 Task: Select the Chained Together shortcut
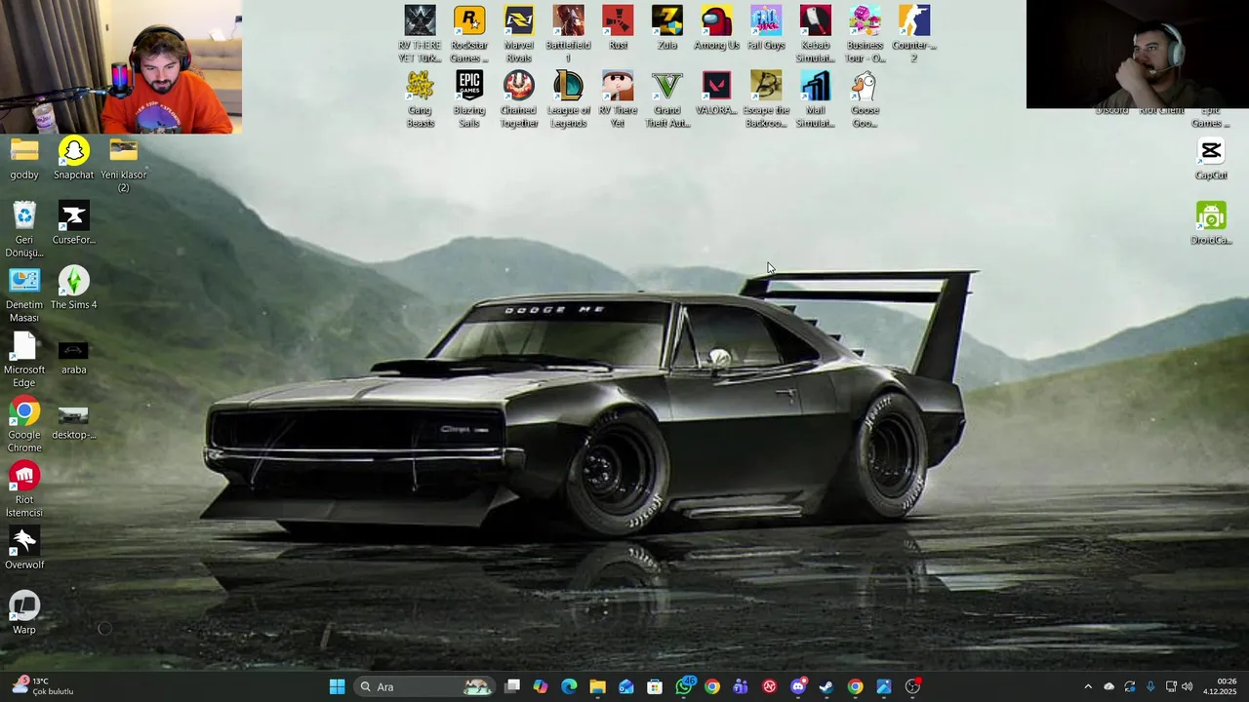519,99
